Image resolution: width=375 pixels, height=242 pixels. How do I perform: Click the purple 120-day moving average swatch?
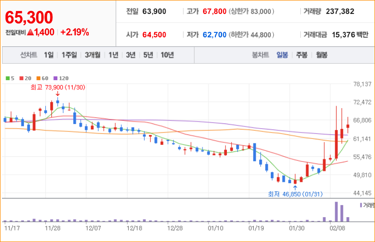55,78
